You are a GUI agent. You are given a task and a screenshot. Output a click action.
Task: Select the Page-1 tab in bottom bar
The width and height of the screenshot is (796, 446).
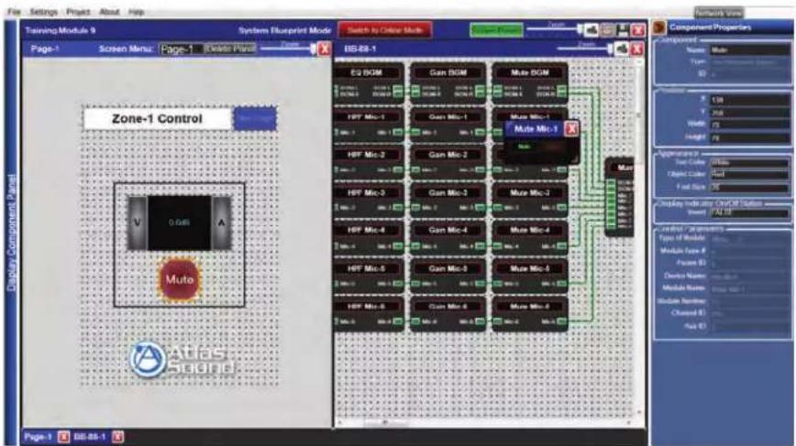[x=39, y=437]
